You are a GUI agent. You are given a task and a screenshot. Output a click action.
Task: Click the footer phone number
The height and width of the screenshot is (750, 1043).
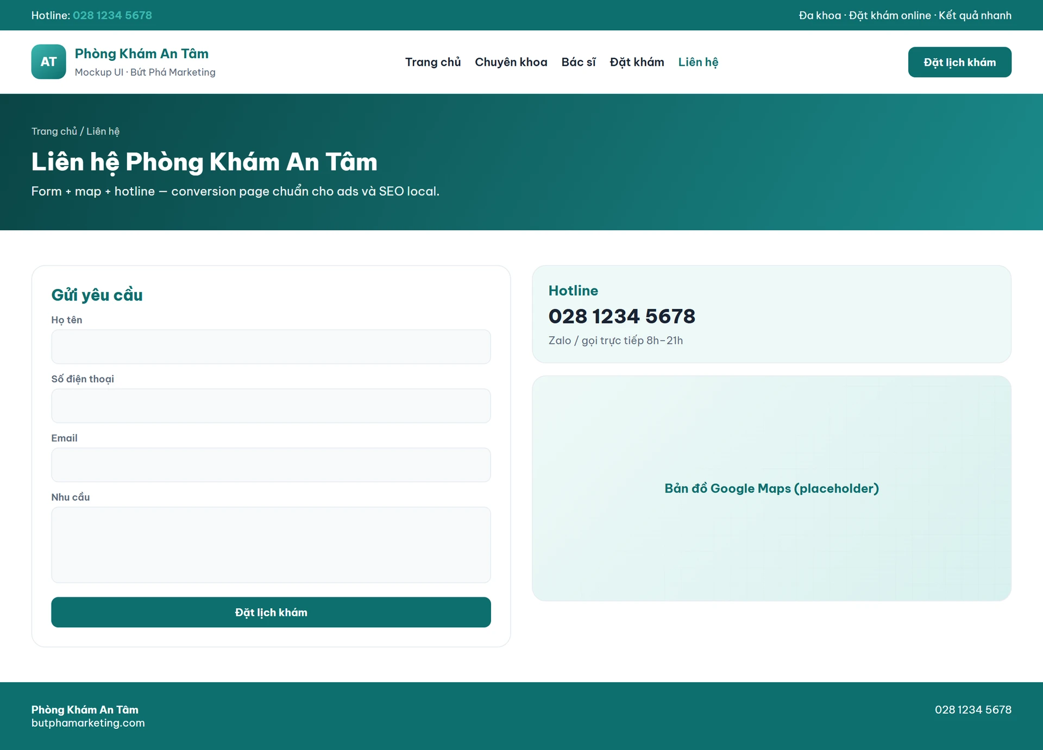pos(973,709)
